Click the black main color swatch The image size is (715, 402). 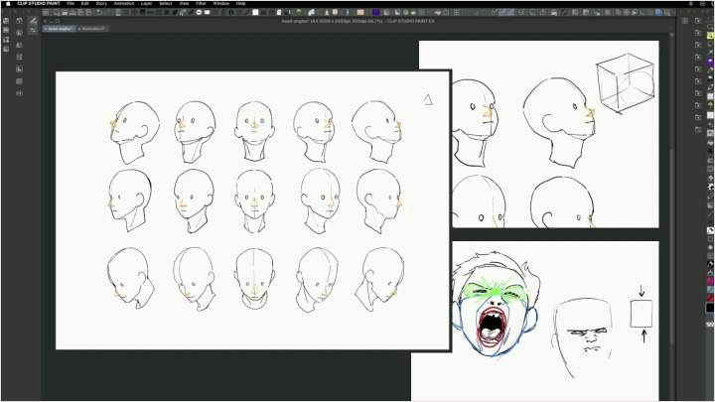[x=710, y=308]
